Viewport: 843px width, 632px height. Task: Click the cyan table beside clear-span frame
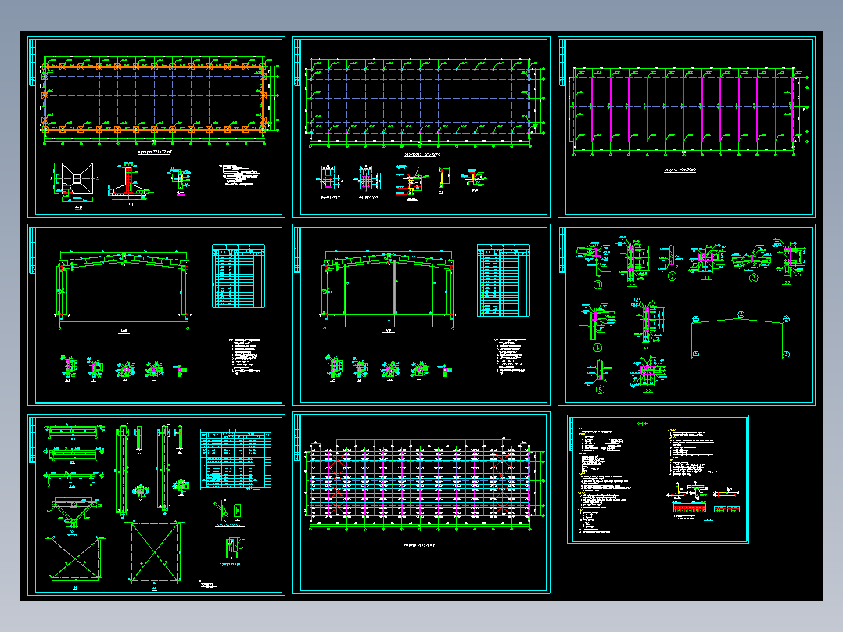(239, 276)
